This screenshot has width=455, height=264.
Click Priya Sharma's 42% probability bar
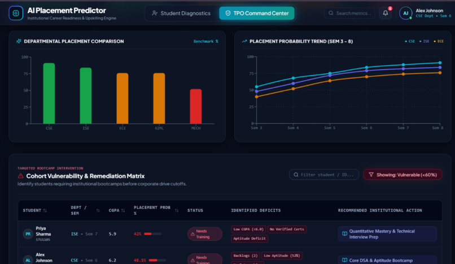pyautogui.click(x=152, y=234)
